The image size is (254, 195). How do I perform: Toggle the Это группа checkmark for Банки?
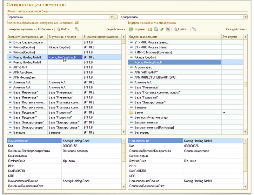click(x=224, y=112)
